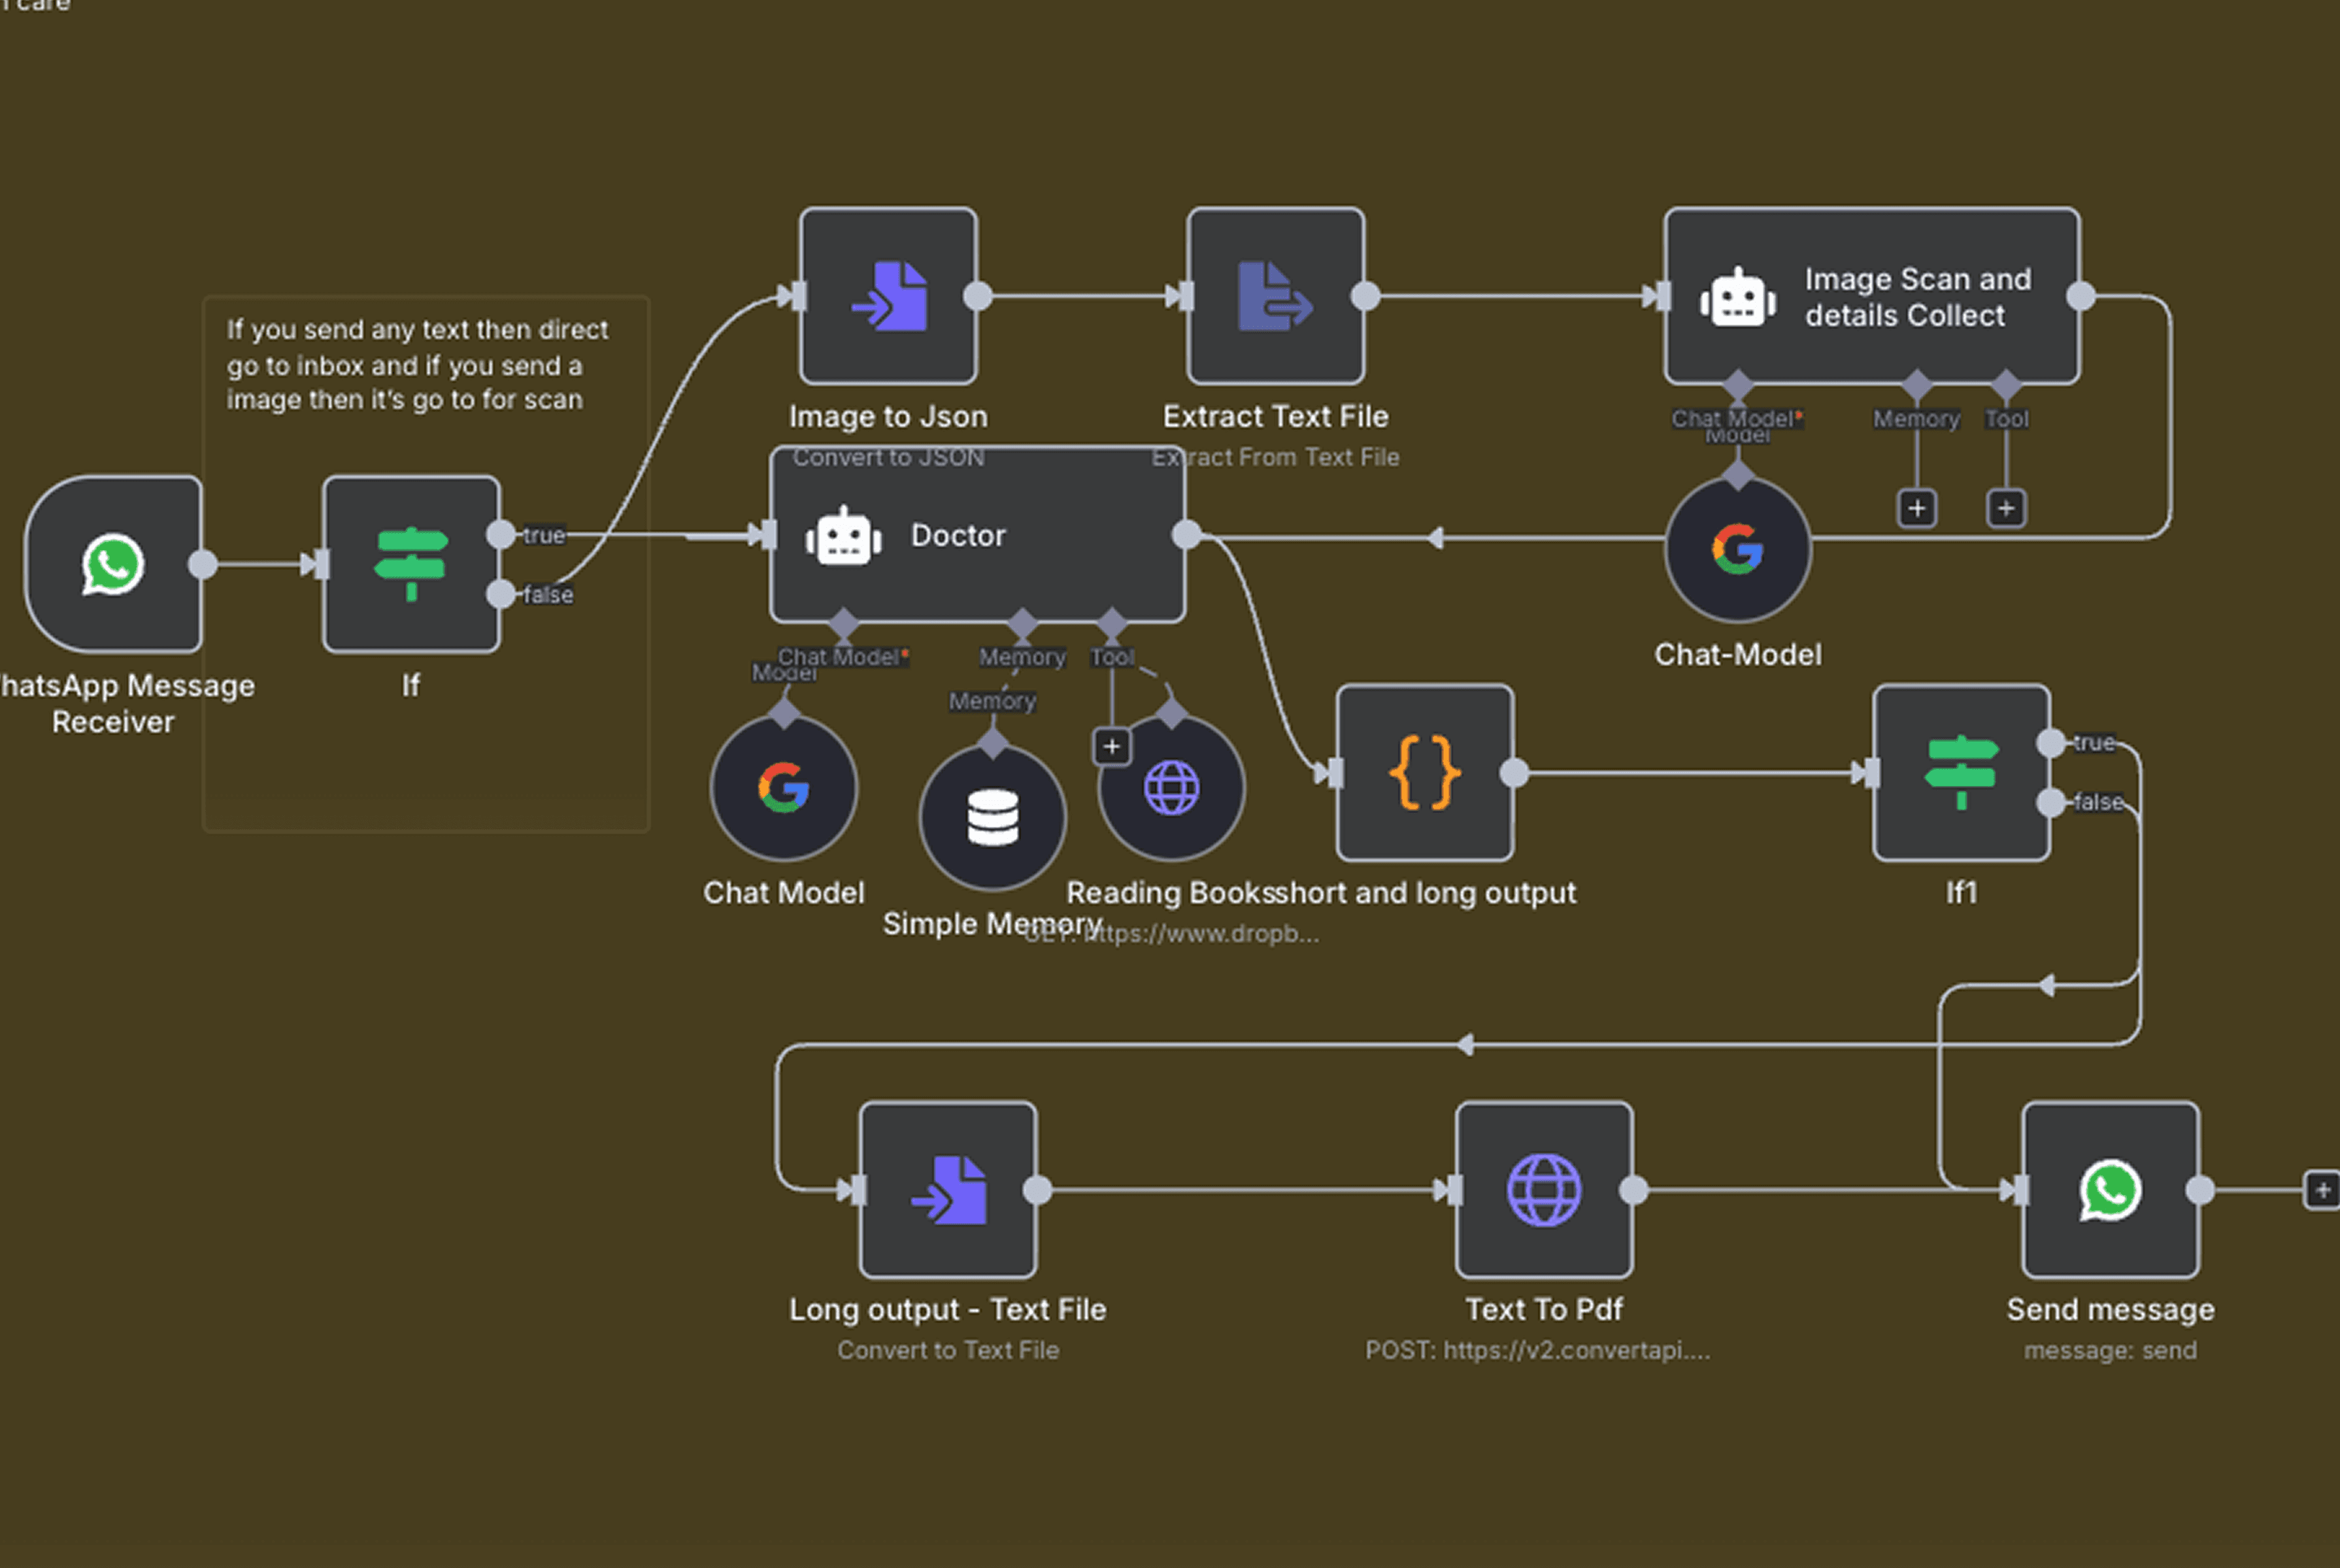Image resolution: width=2340 pixels, height=1568 pixels.
Task: Open Image Scan and details Collect node
Action: 1871,296
